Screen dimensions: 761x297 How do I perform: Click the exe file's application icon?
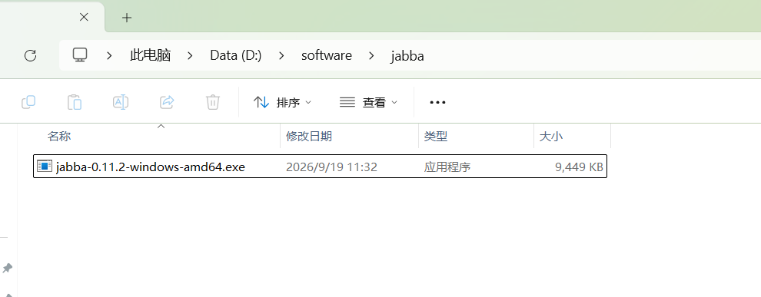click(x=44, y=167)
